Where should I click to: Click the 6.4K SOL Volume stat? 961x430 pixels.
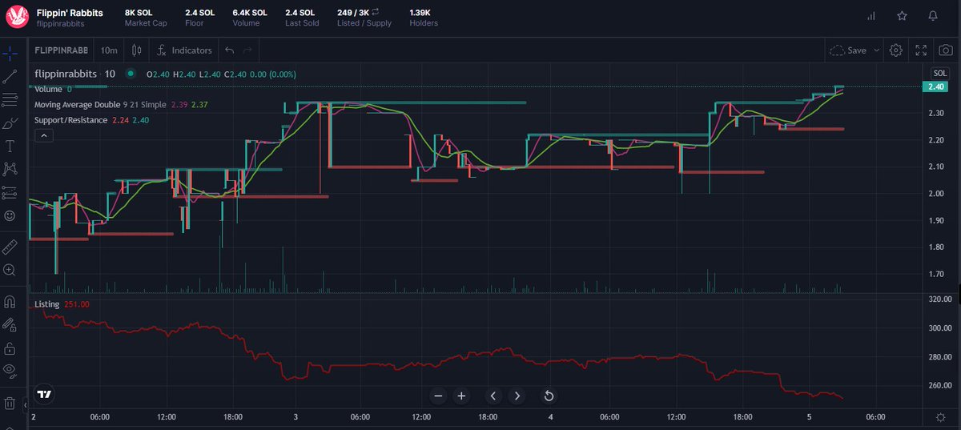click(250, 18)
